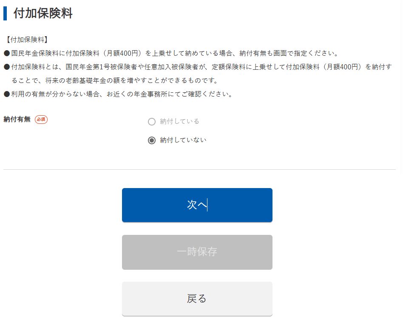
Task: Click the bullet before 国民年金保険料に付加保険料
Action: tap(7, 54)
